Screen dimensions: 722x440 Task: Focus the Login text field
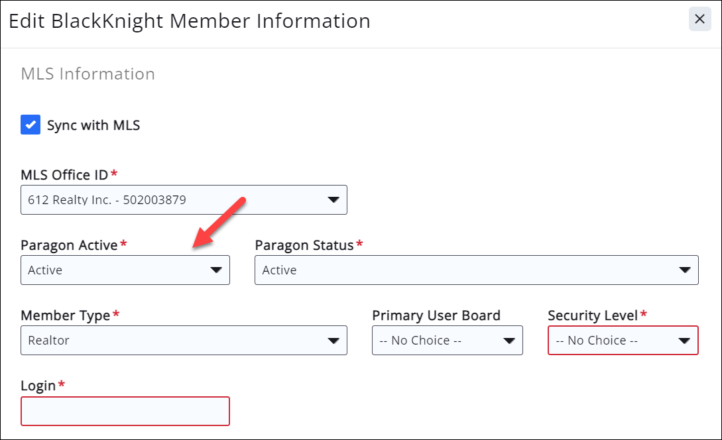[125, 411]
